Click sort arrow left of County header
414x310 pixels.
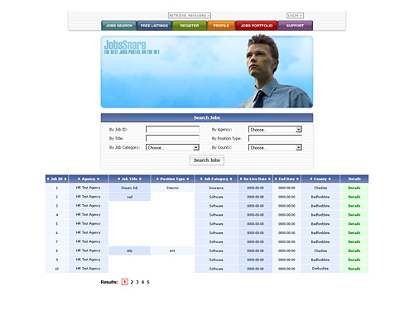pos(311,179)
